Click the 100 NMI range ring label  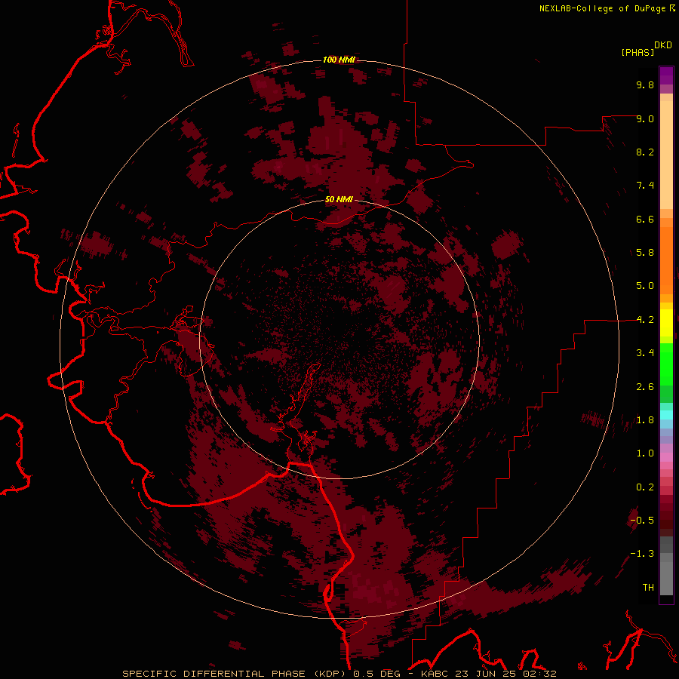pyautogui.click(x=339, y=60)
